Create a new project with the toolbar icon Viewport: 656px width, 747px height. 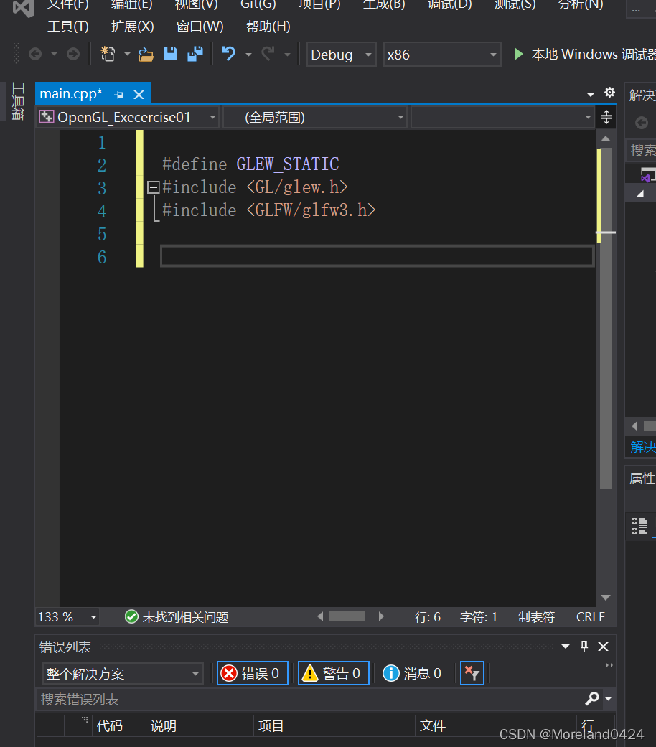pos(108,55)
